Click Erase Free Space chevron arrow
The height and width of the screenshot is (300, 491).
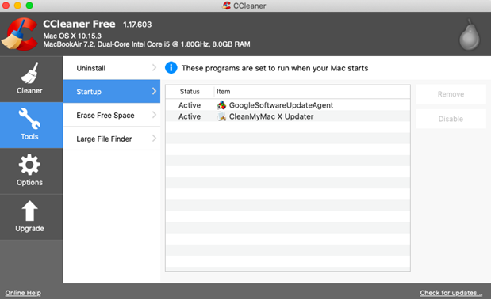coord(154,115)
